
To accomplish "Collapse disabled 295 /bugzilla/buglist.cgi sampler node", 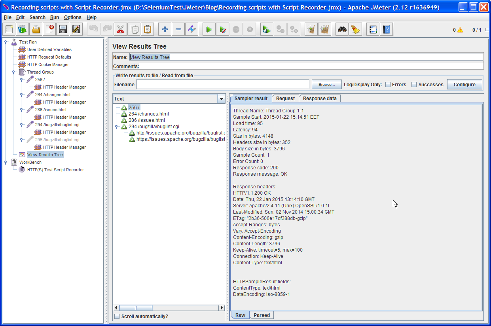I will coord(21,140).
